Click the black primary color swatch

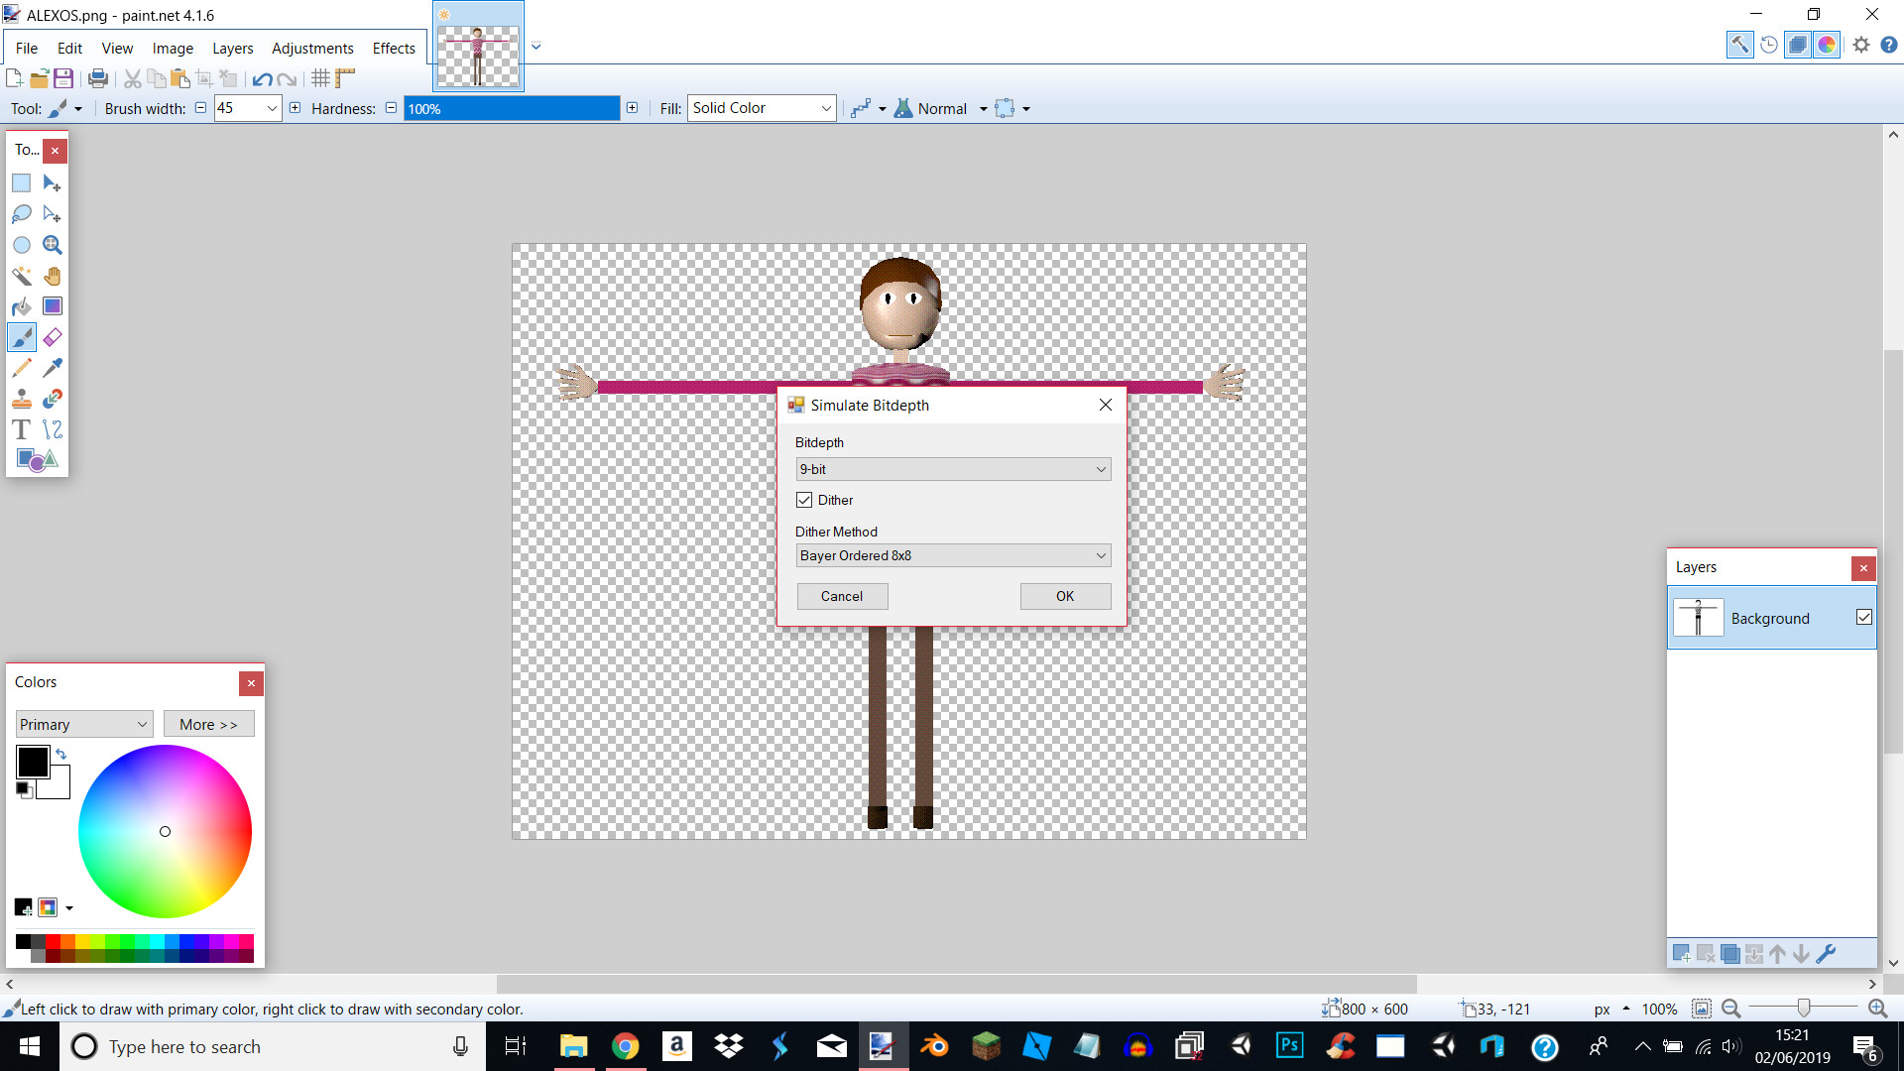click(32, 762)
